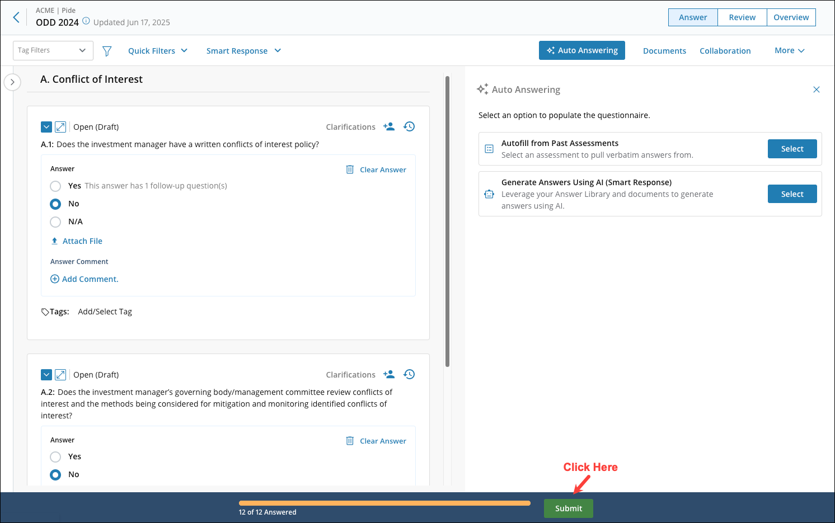Select Autofill from Past Assessments
This screenshot has height=523, width=835.
click(792, 148)
